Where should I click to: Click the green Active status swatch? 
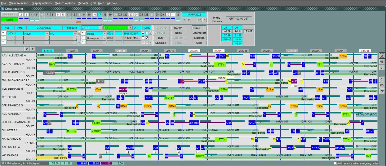coord(9,19)
